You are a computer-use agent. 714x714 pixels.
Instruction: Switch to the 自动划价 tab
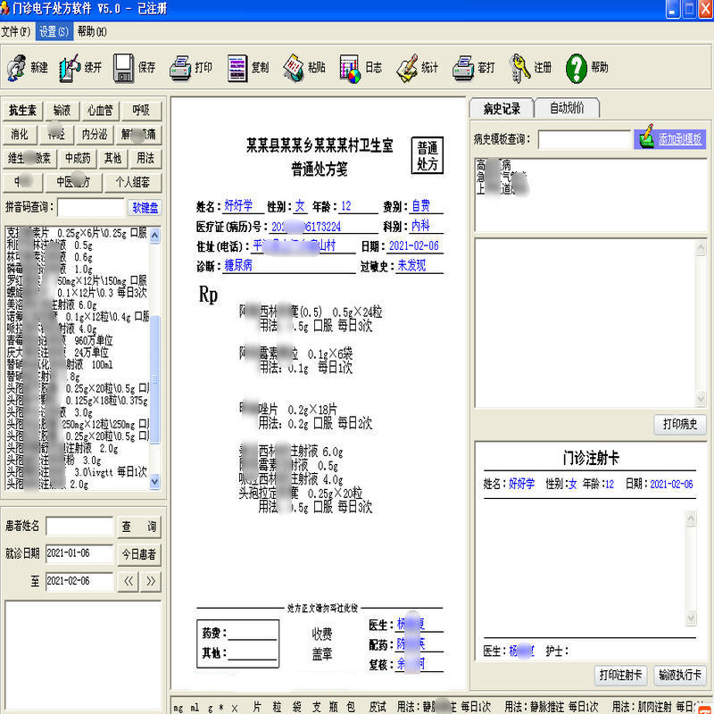(x=567, y=109)
